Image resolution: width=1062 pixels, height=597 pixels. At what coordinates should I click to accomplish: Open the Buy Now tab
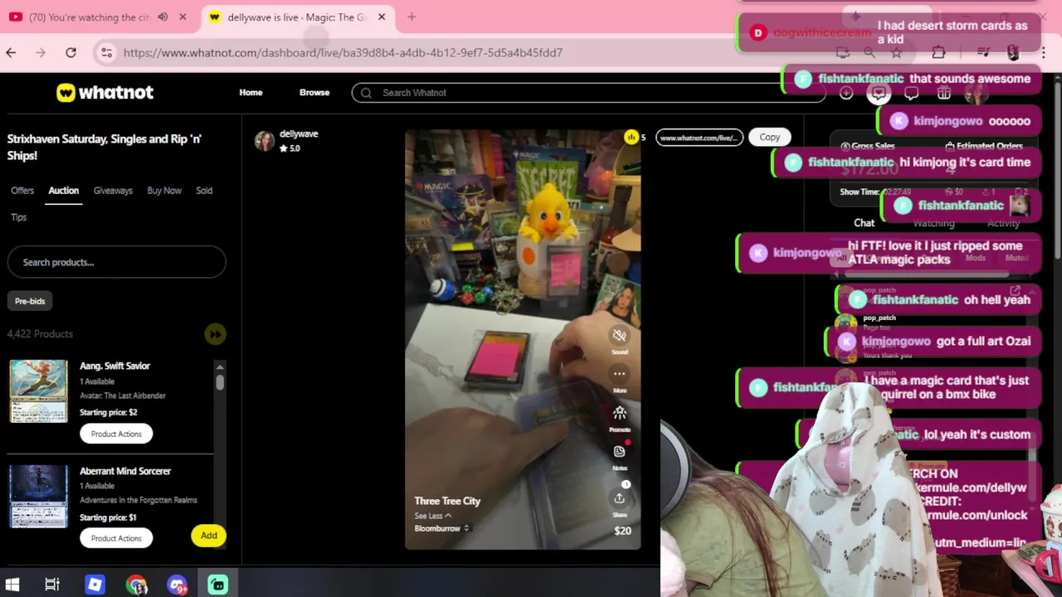tap(164, 191)
